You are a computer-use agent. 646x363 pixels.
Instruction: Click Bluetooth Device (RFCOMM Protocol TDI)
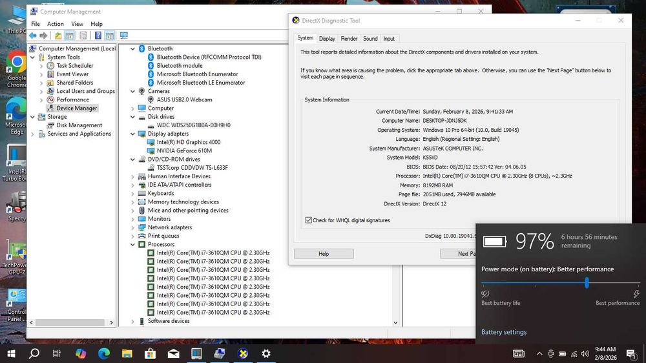click(209, 57)
